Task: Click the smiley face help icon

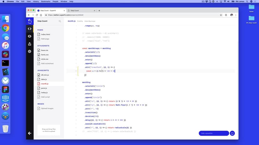Action: (232, 133)
